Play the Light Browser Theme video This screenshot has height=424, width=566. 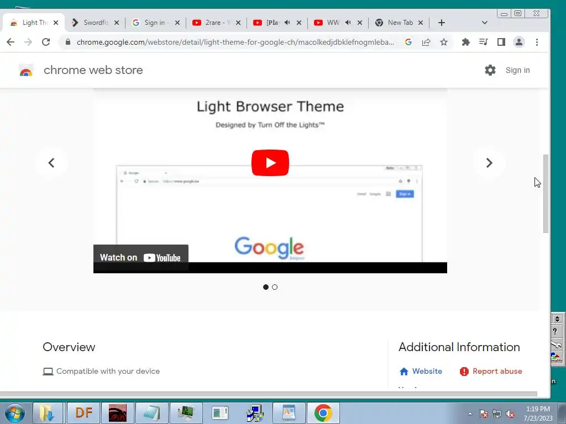[x=270, y=163]
